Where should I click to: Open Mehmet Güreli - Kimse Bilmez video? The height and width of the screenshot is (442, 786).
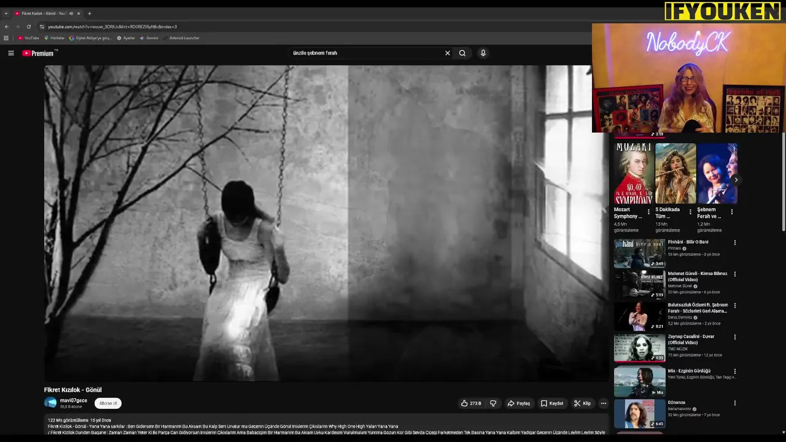point(698,276)
